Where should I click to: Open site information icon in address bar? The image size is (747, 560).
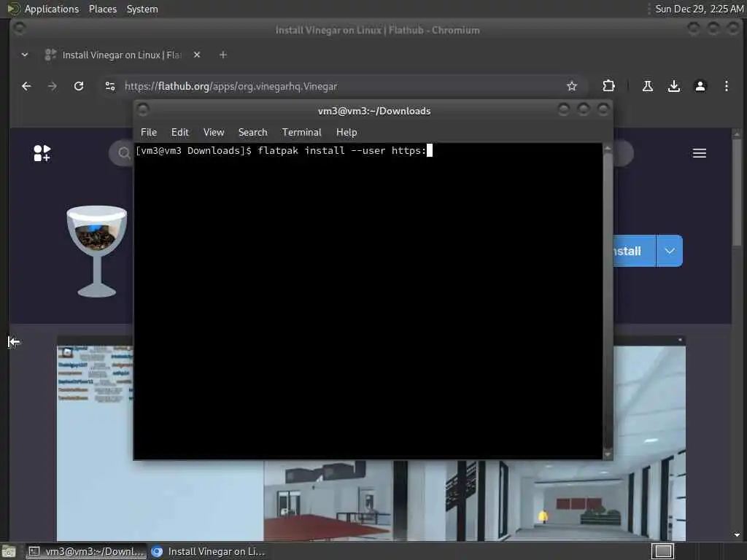click(x=110, y=86)
